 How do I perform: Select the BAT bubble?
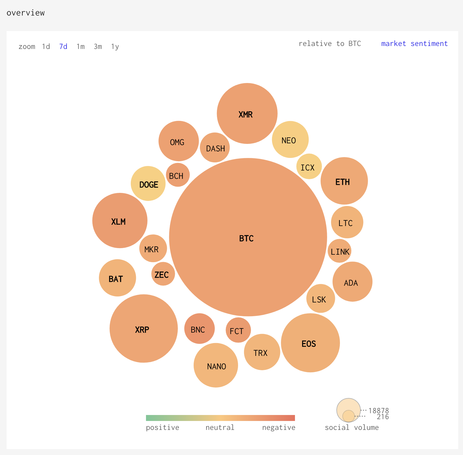pos(117,278)
